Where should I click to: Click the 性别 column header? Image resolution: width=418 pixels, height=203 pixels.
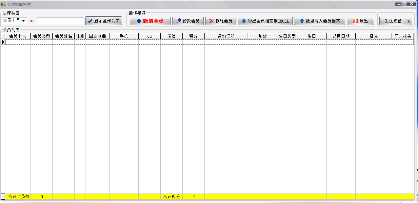coord(80,36)
